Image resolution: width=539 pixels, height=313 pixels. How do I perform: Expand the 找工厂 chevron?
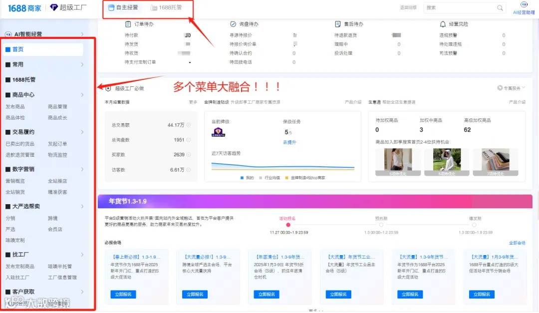tap(82, 255)
